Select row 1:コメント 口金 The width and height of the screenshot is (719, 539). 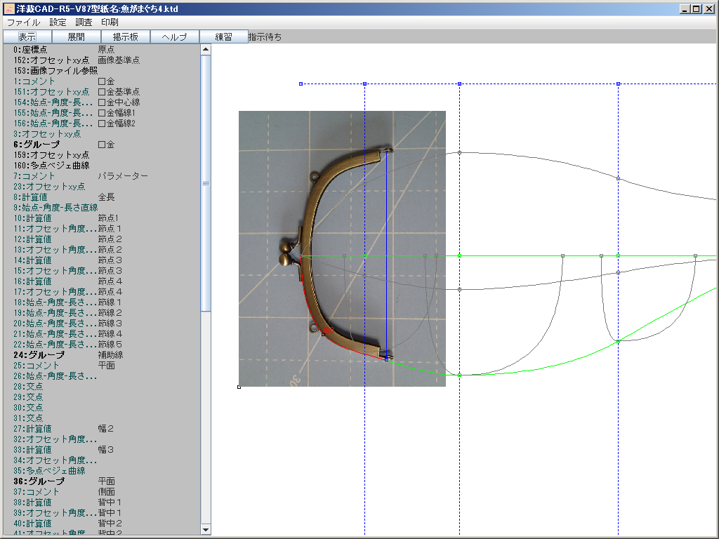64,81
